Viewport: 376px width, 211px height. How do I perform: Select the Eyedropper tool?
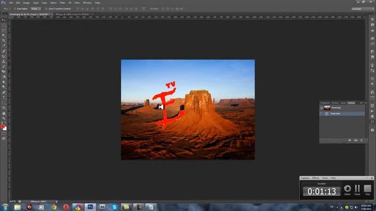4,46
